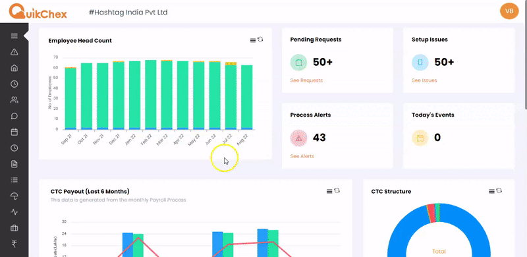Open the rupee payroll icon in sidebar
Viewport: 527px width, 257px height.
pos(14,244)
